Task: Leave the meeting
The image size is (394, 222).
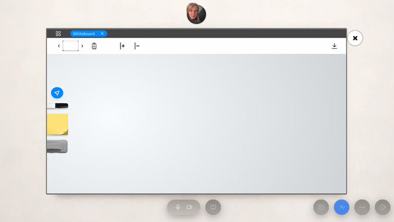Action: coord(383,207)
